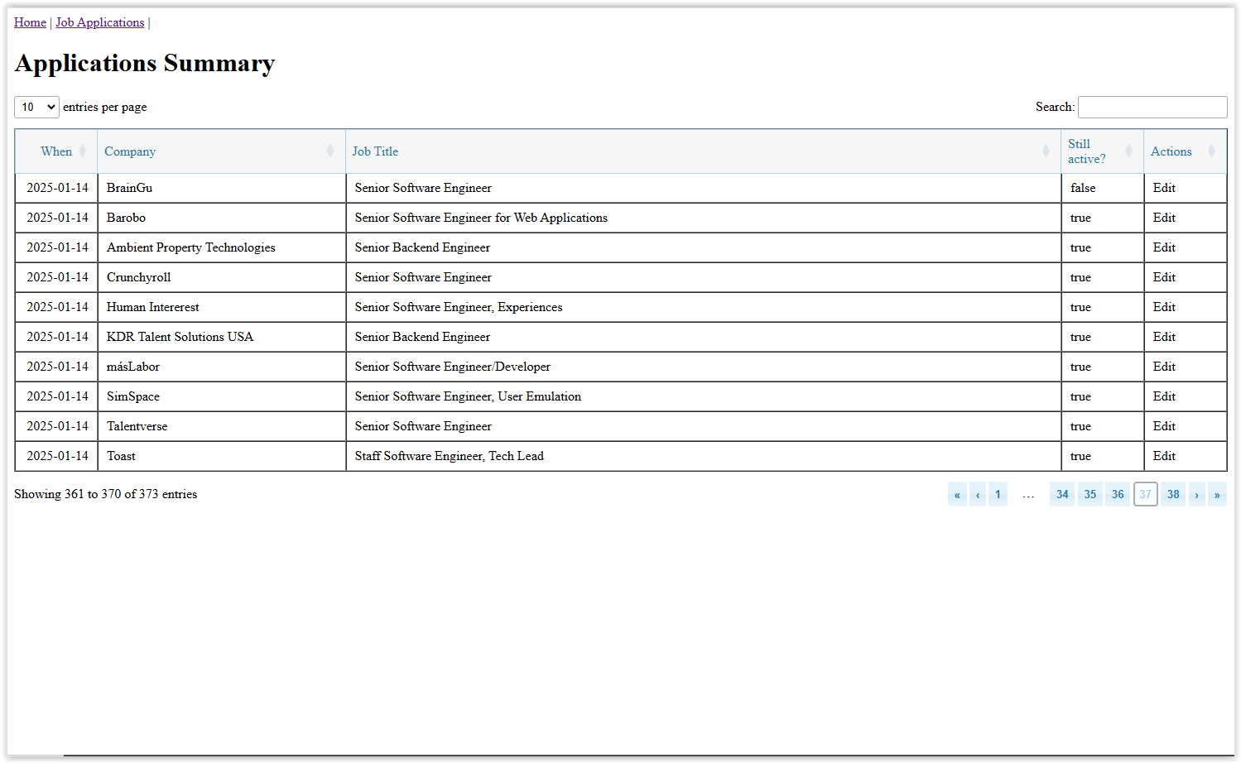Sort table by Still active column
Image resolution: width=1241 pixels, height=763 pixels.
pos(1103,151)
